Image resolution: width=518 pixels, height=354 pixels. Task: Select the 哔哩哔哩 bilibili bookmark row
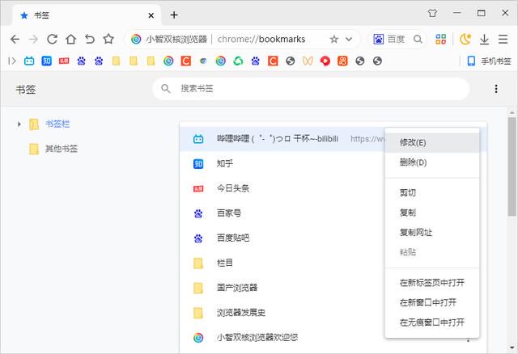[x=282, y=139]
